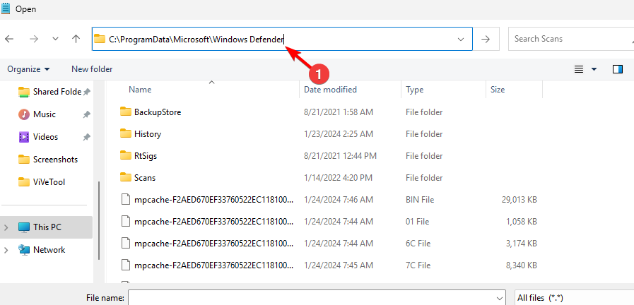Open the All files type filter
634x305 pixels.
click(574, 298)
